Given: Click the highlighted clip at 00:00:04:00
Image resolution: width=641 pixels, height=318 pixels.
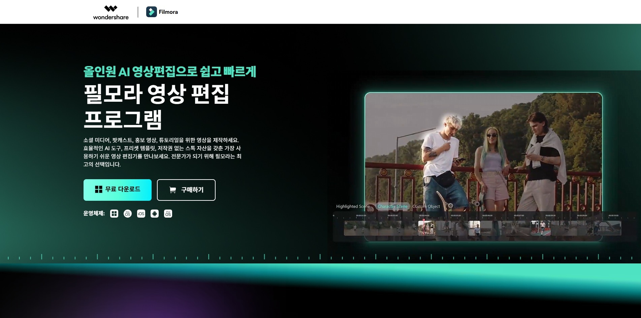Looking at the screenshot, I should tap(427, 228).
